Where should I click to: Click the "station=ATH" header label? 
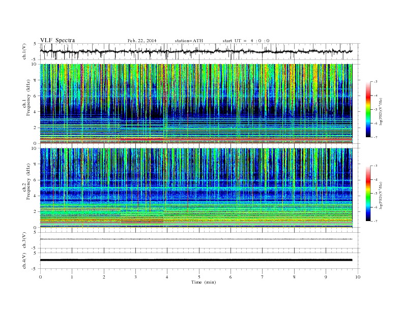(189, 41)
